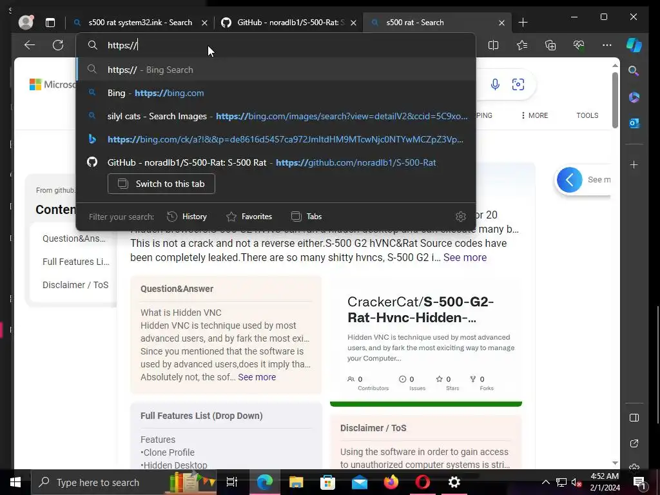Screen dimensions: 660x495
Task: Click the page scroll down arrow
Action: pos(615,463)
